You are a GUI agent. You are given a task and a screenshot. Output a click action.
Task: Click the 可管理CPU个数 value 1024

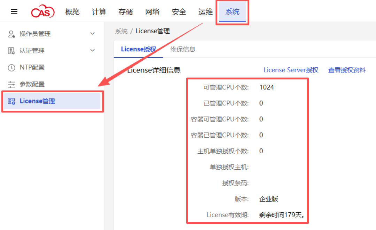pos(267,87)
